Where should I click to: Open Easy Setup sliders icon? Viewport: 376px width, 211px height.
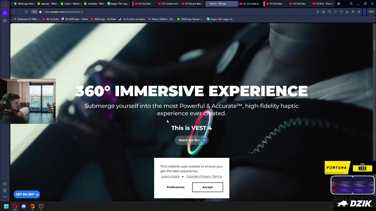(x=353, y=12)
